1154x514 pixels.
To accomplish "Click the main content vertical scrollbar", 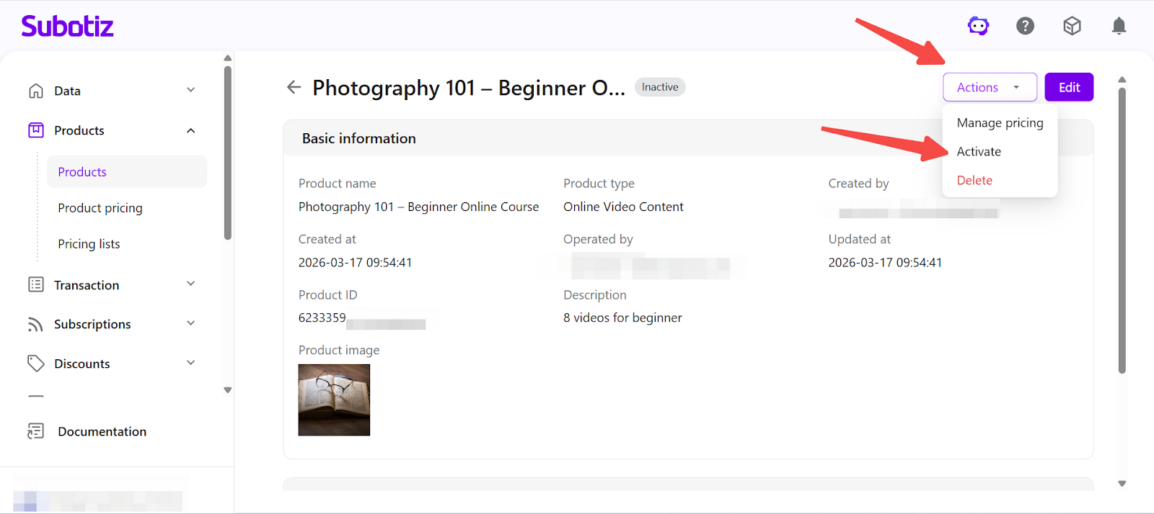I will coord(1122,230).
